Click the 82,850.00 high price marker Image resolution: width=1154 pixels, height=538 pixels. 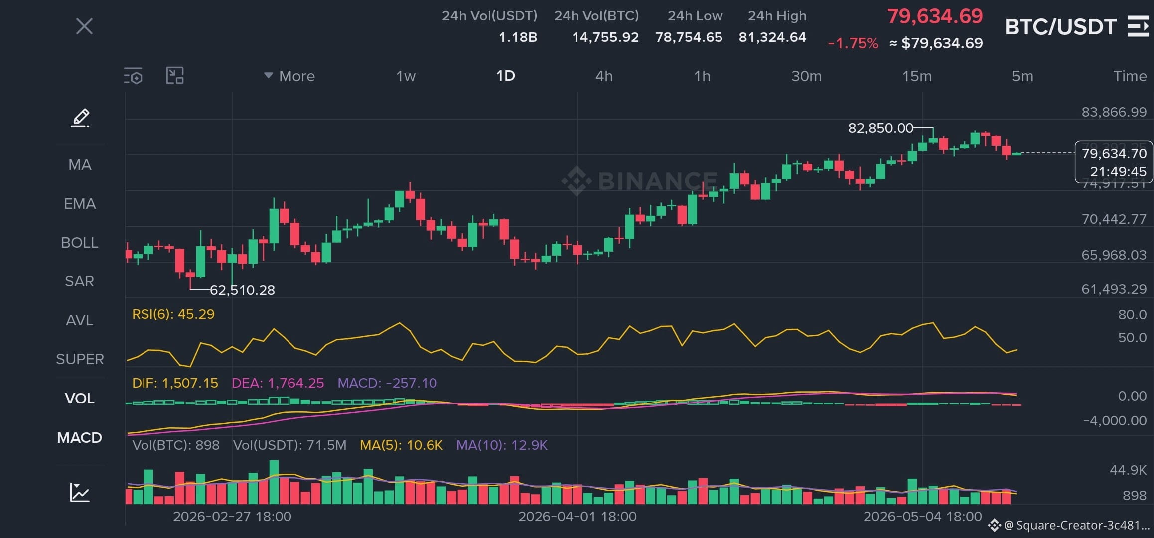(880, 128)
